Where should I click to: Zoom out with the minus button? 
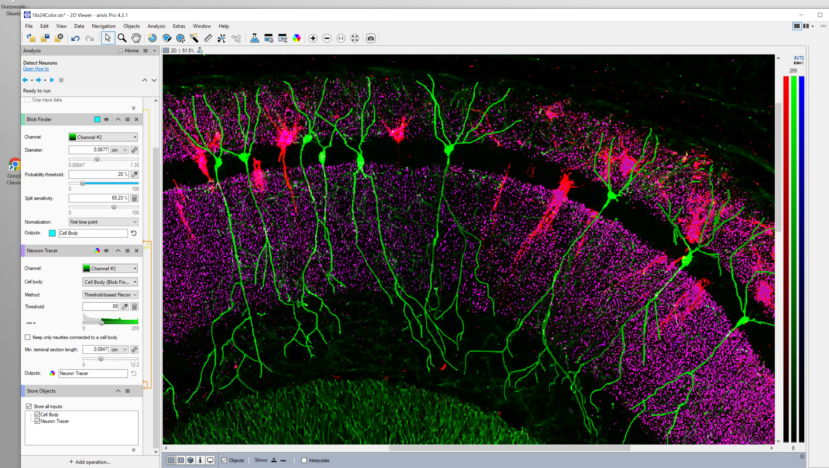327,38
